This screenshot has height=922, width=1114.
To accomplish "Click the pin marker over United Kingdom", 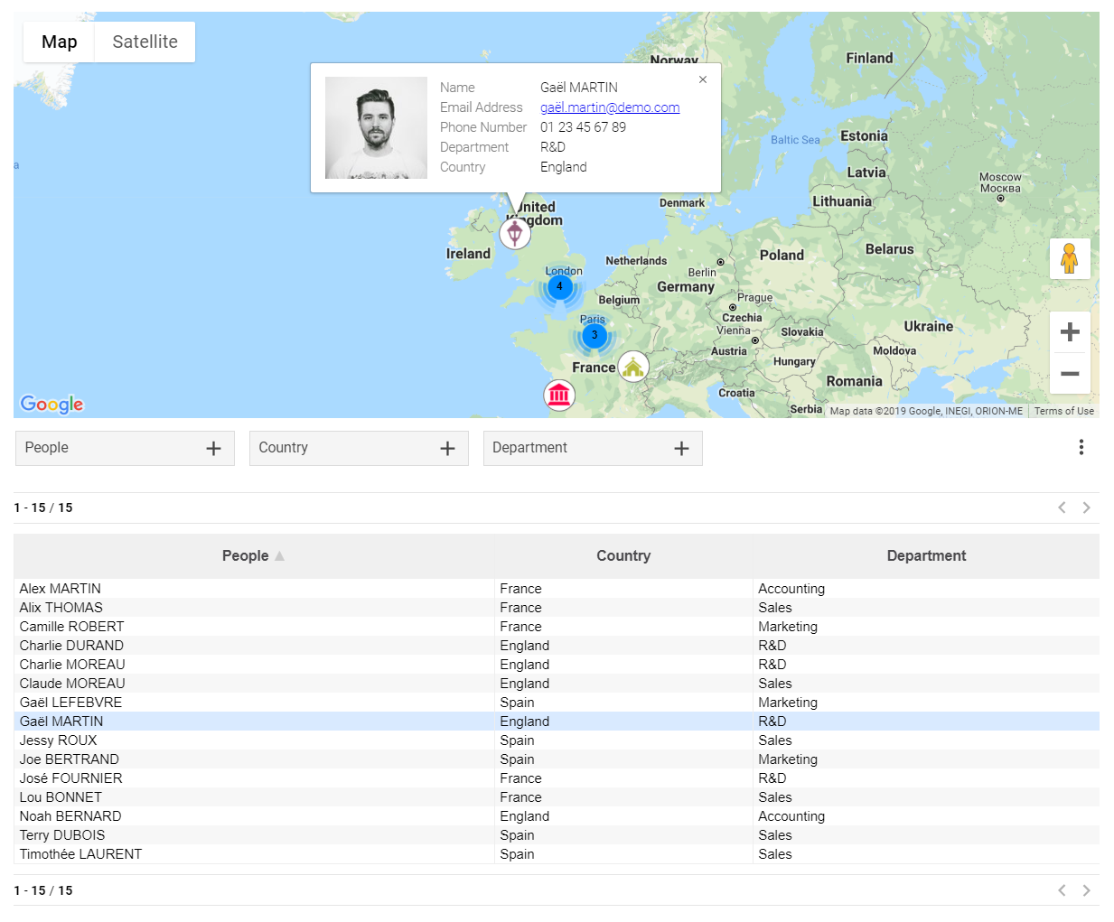I will [515, 234].
